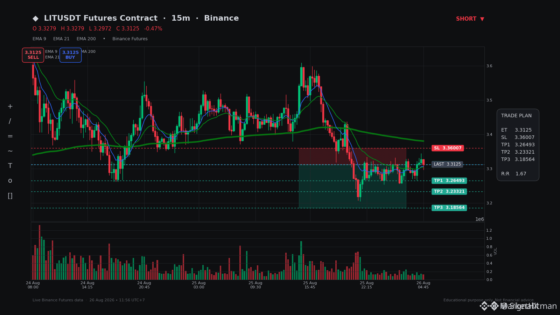Click the TP3 3.18564 row in Trade Plan
The width and height of the screenshot is (560, 315).
click(518, 160)
